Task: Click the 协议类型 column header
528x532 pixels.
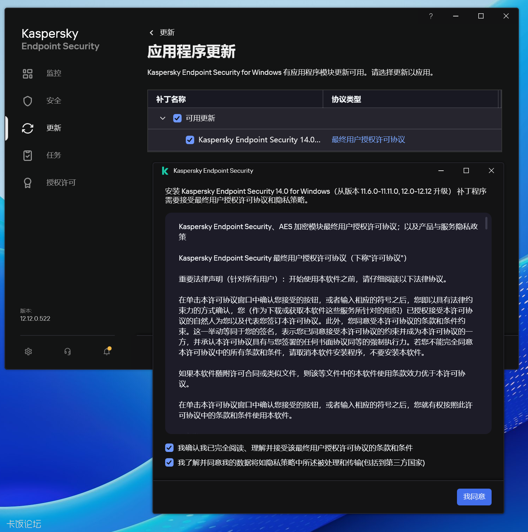Action: [x=411, y=99]
